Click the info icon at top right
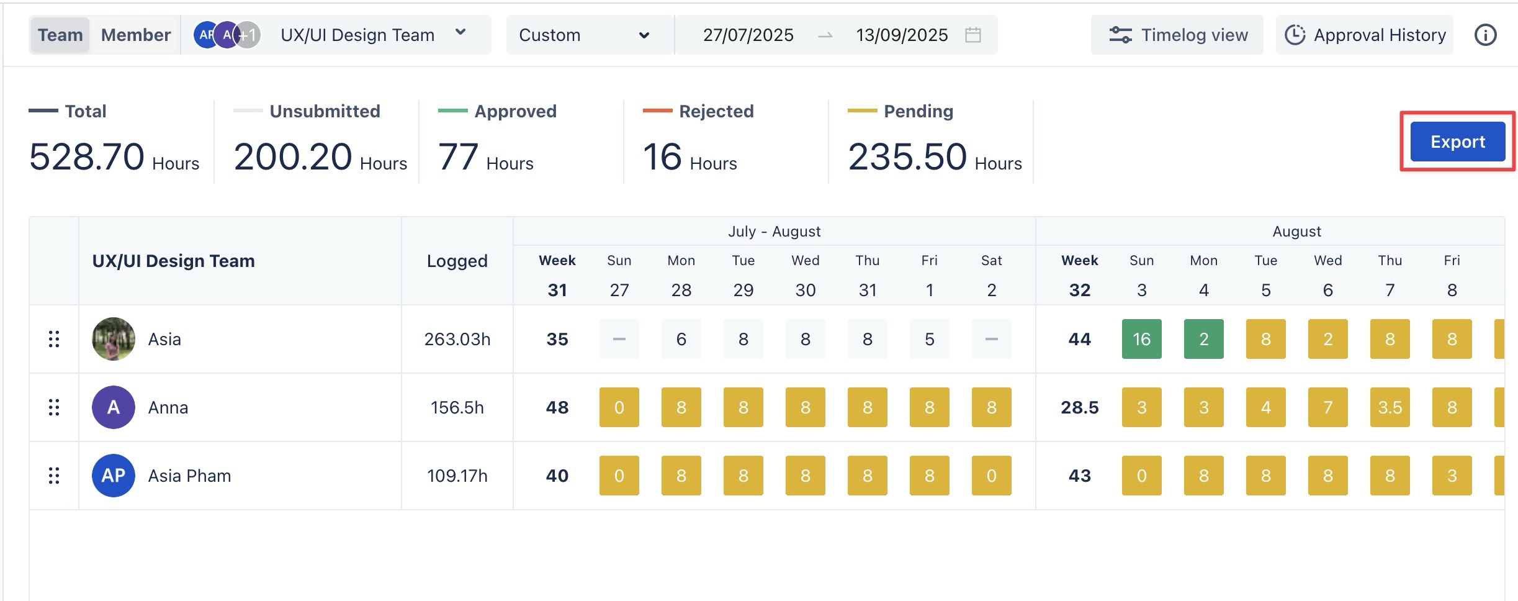Screen dimensions: 1518x601 click(1485, 35)
